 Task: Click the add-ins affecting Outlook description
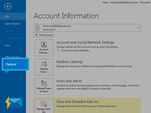click(87, 106)
